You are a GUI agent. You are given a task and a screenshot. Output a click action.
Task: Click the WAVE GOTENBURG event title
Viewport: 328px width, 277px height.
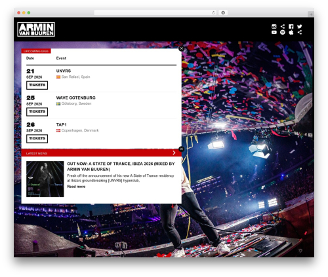[x=75, y=98]
